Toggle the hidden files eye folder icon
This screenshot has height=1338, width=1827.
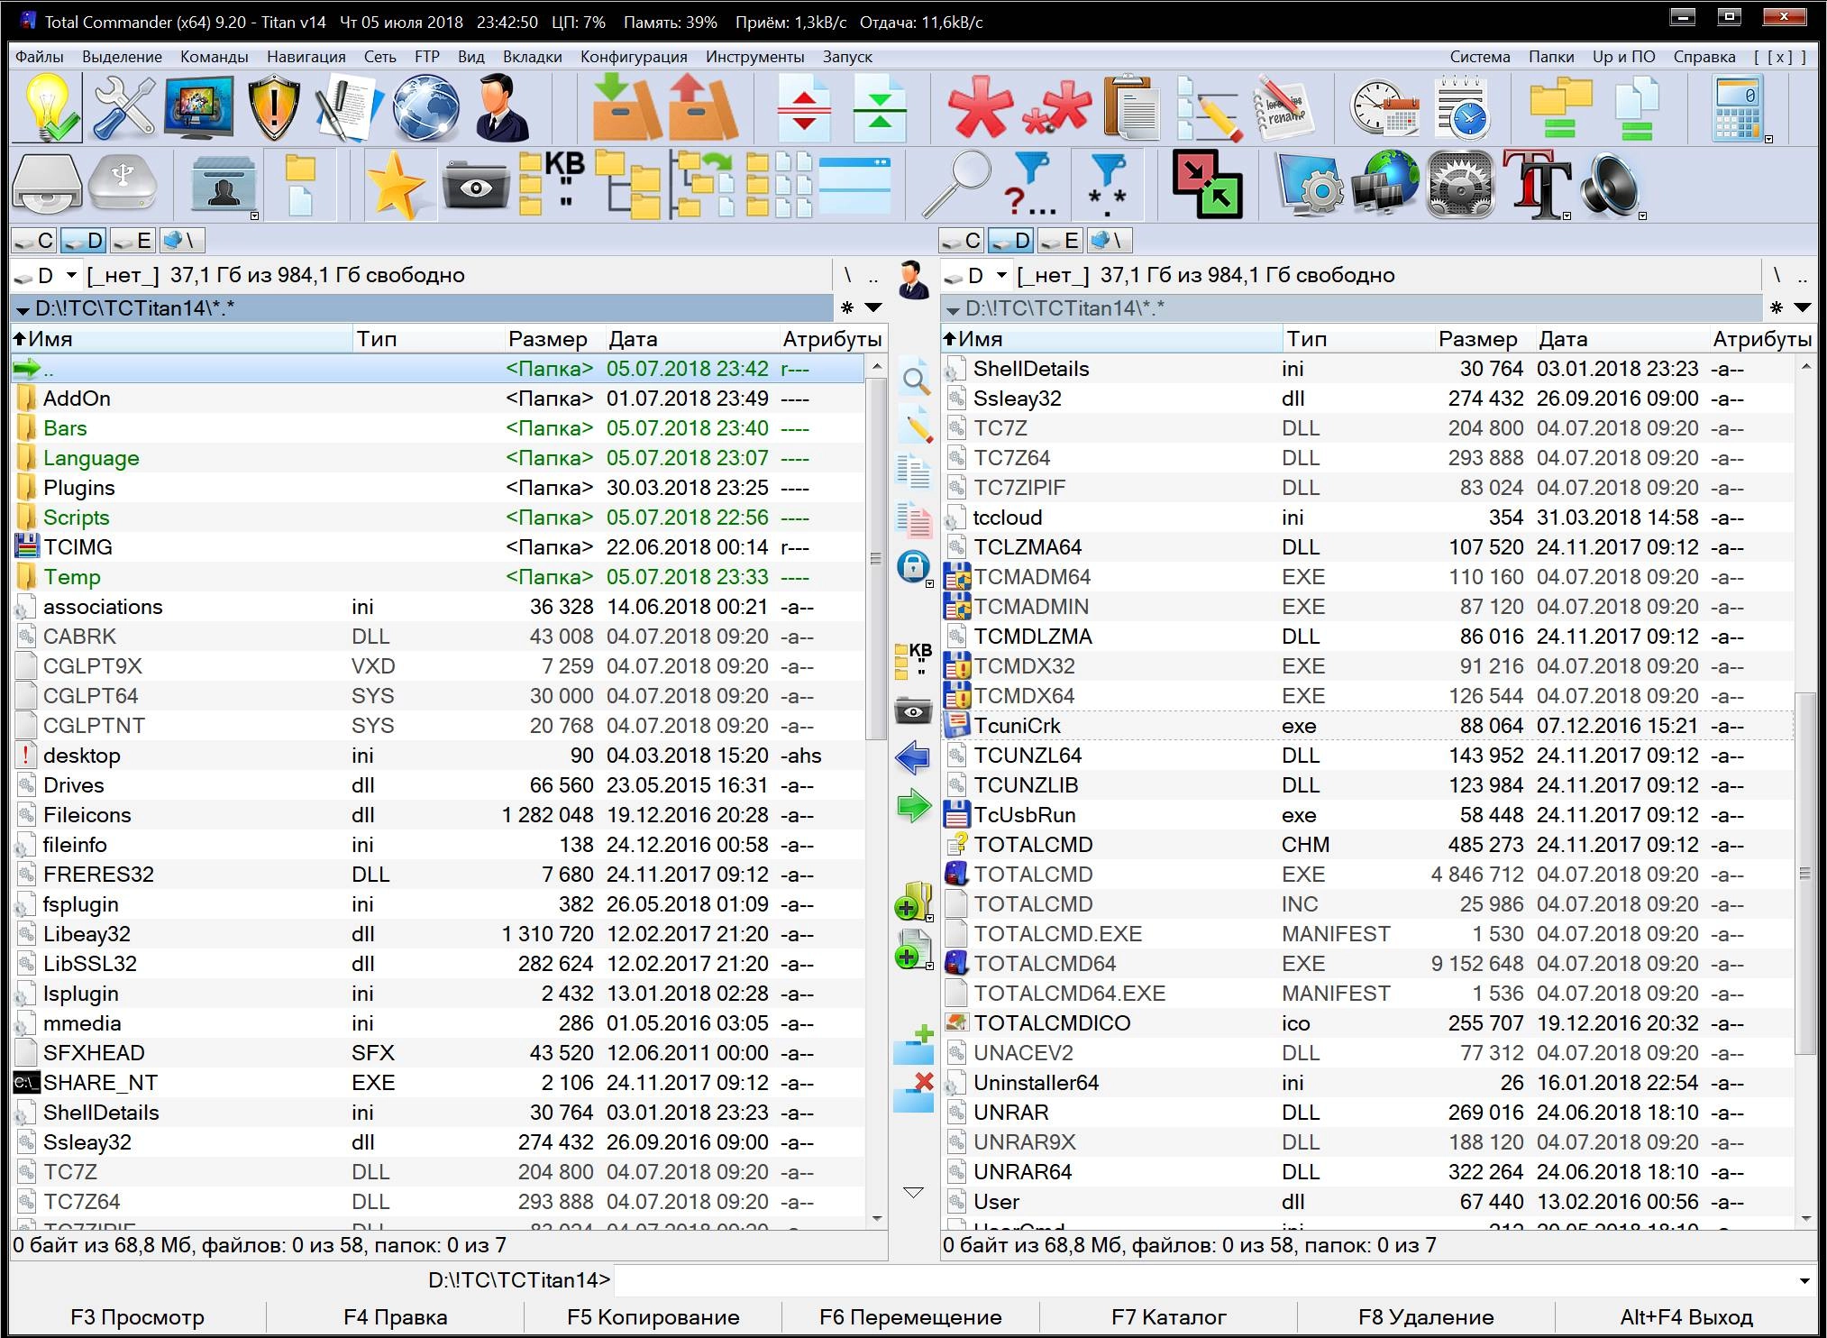475,186
